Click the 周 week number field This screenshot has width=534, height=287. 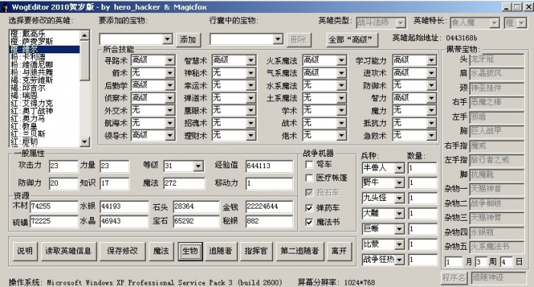(481, 262)
